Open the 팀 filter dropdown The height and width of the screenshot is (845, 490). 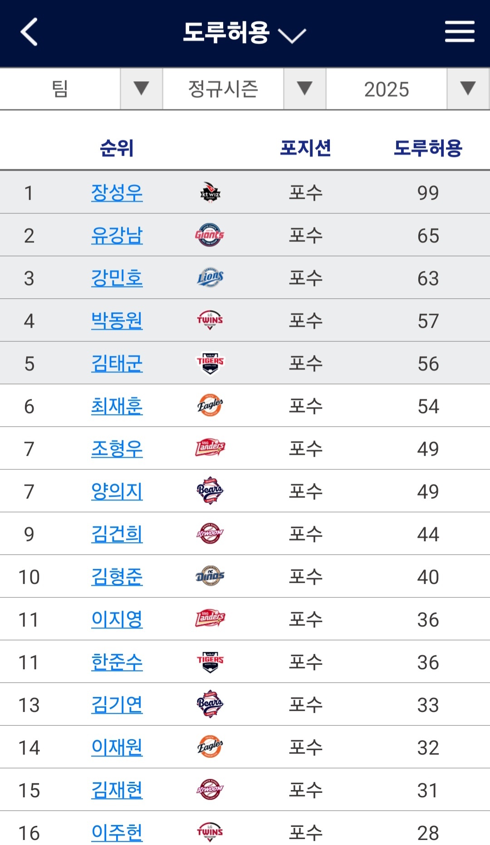click(x=141, y=89)
